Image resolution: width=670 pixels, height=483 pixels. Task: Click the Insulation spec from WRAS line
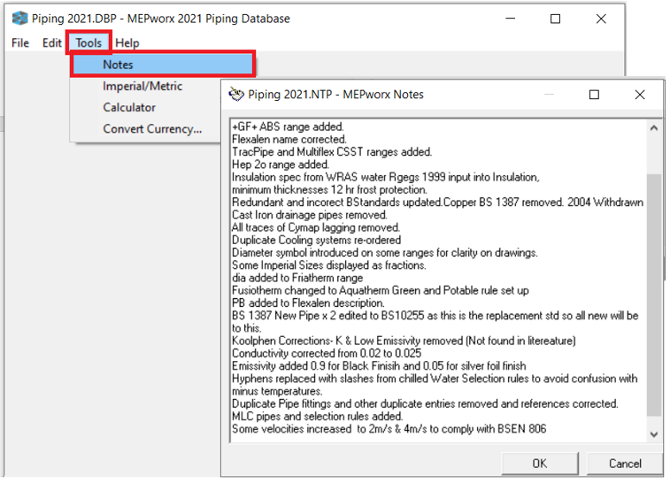[385, 177]
